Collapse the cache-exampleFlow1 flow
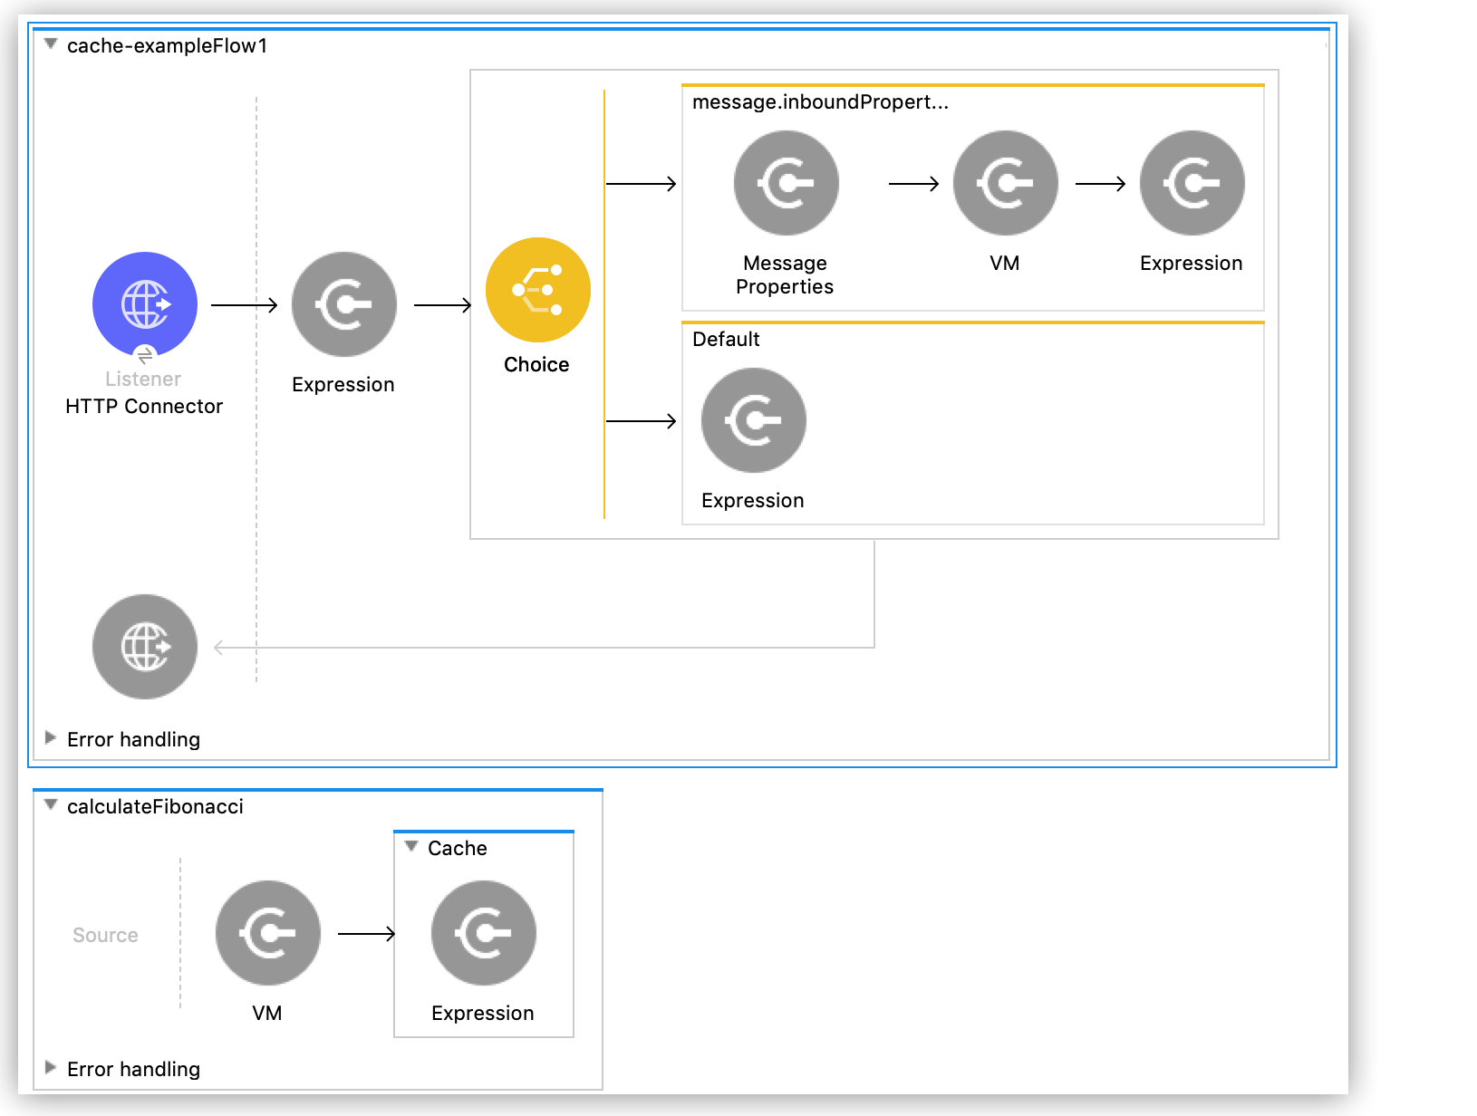Image resolution: width=1477 pixels, height=1116 pixels. tap(52, 44)
